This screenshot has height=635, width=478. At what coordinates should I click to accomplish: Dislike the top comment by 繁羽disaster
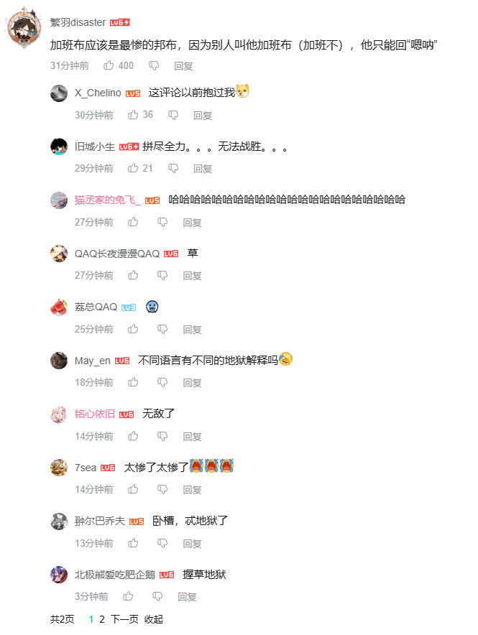154,65
